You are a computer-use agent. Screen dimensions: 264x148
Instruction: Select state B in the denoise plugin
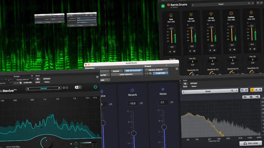pos(260,90)
